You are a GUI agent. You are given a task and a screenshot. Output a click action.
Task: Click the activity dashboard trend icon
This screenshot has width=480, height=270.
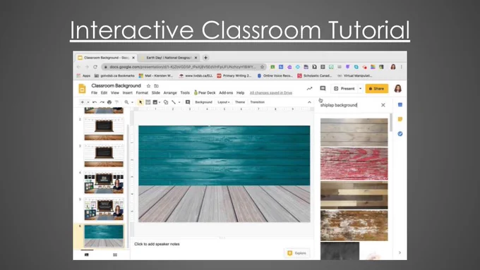click(x=309, y=88)
